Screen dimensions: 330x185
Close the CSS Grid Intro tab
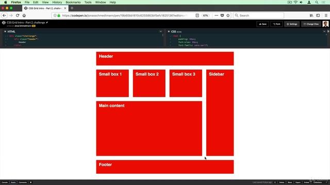click(x=65, y=8)
